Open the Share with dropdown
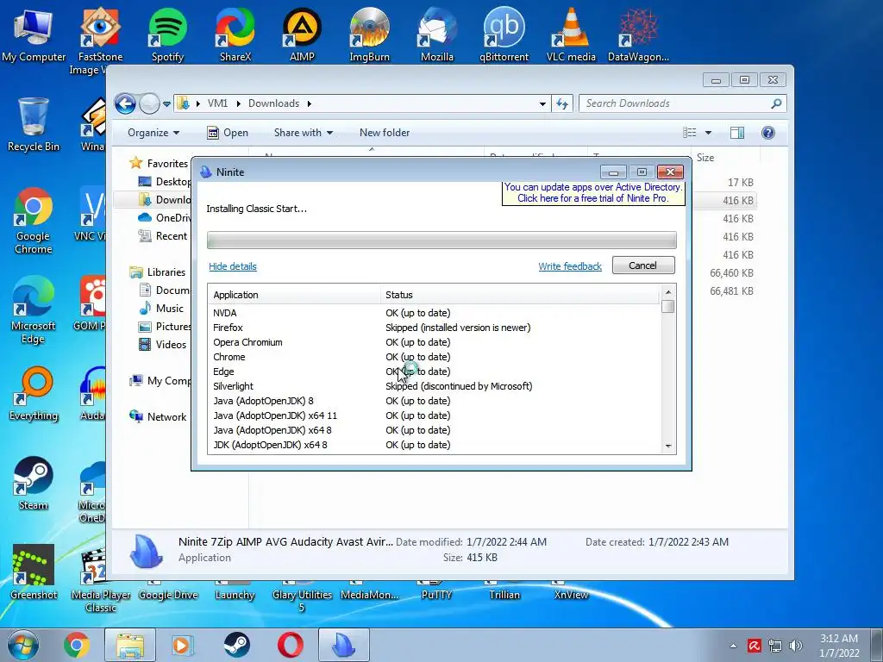 pos(303,132)
